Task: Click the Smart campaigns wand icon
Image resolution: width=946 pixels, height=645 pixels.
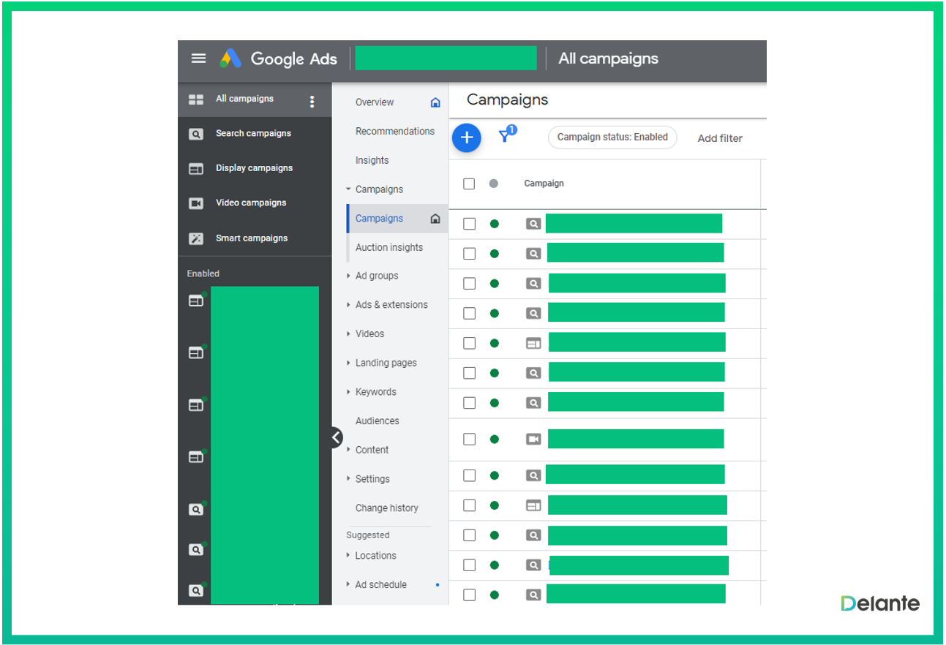Action: tap(196, 238)
